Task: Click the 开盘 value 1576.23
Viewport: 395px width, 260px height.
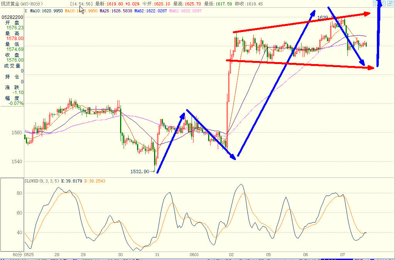Action: (x=15, y=28)
